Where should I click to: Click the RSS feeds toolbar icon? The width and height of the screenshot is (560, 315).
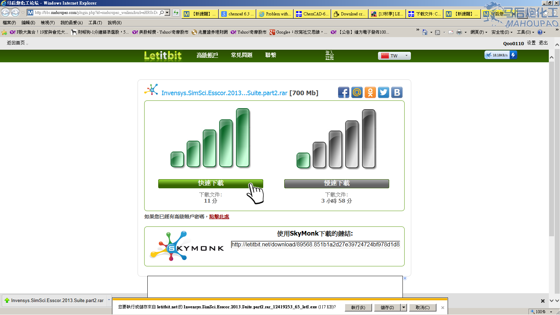[x=437, y=32]
